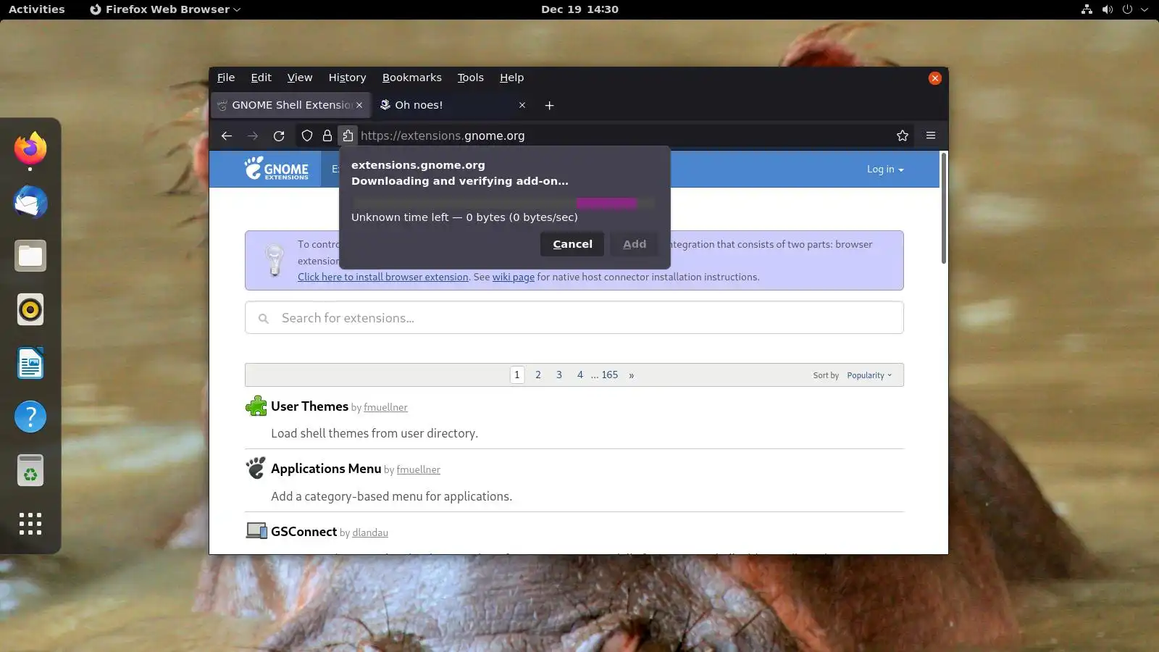Open the Applications Menu extension page
The image size is (1159, 652).
click(326, 469)
